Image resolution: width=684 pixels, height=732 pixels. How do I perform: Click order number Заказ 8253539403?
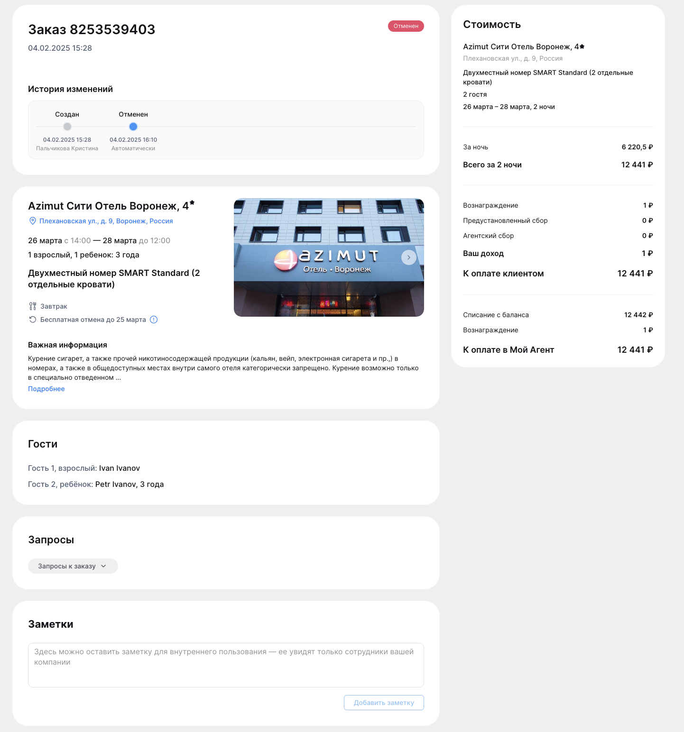point(92,29)
